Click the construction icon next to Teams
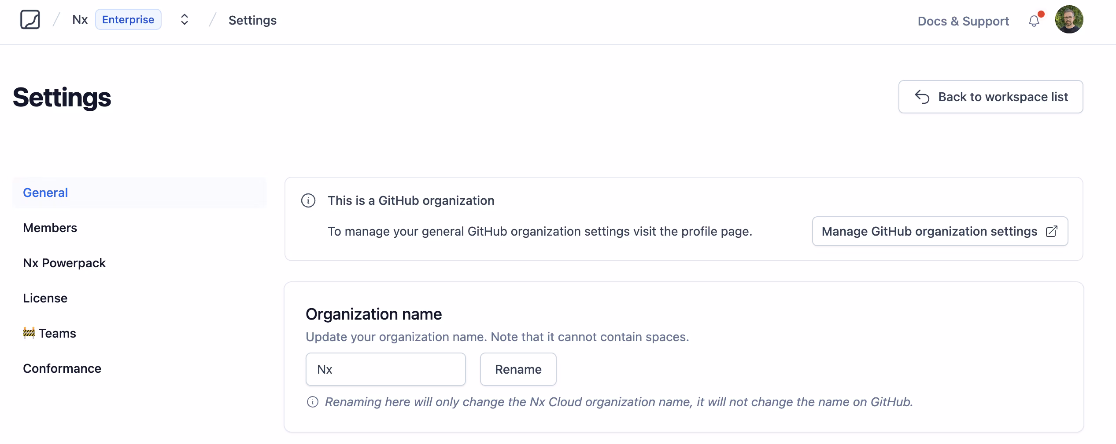This screenshot has width=1116, height=444. point(29,333)
